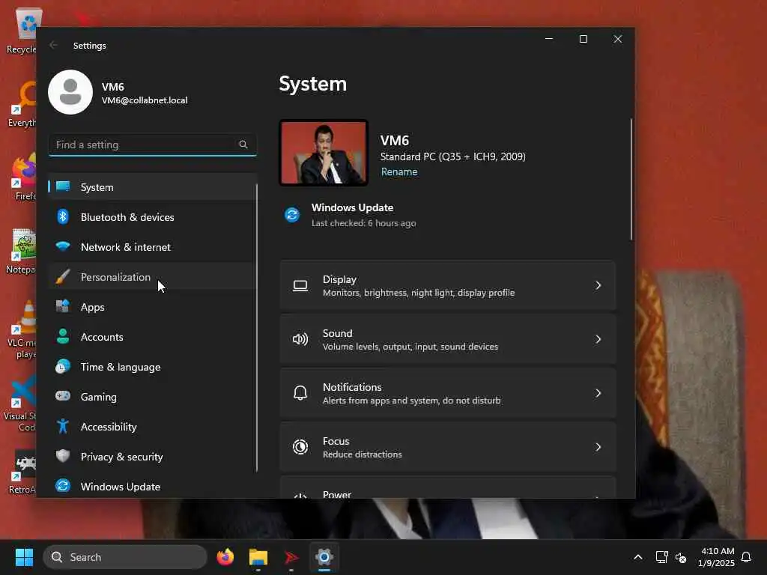Screen dimensions: 767x575
Task: Maximize the Settings window
Action: point(583,39)
